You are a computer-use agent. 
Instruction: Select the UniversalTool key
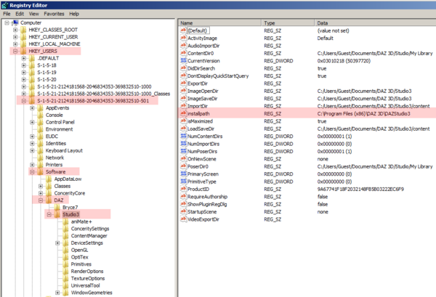85,285
